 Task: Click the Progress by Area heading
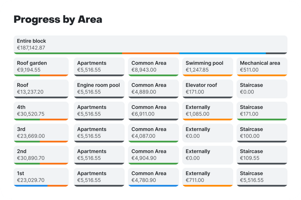tap(58, 20)
